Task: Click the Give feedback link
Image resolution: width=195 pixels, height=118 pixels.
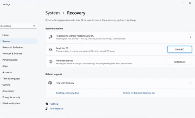Action: [x=57, y=109]
